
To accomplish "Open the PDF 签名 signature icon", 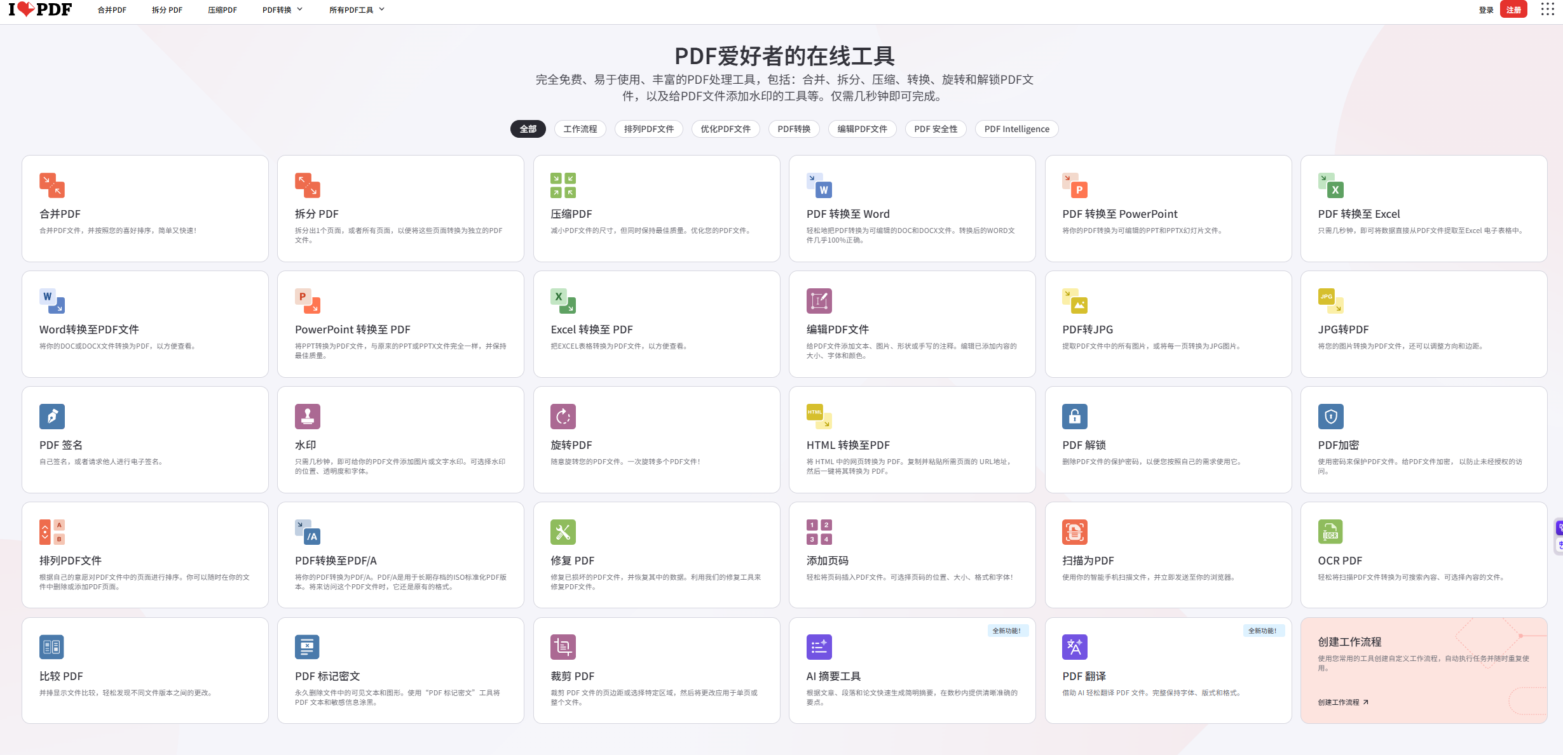I will pyautogui.click(x=52, y=416).
